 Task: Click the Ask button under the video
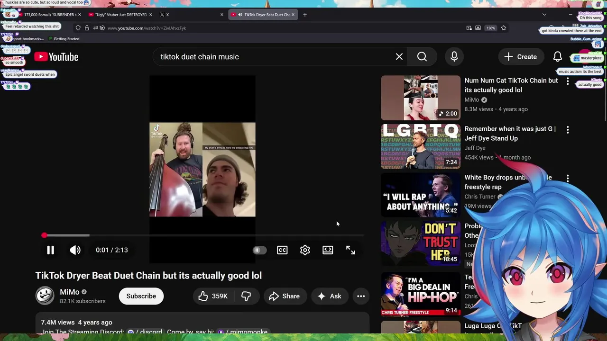click(330, 296)
